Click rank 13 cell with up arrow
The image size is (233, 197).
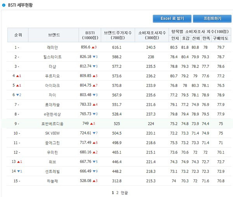(17, 162)
